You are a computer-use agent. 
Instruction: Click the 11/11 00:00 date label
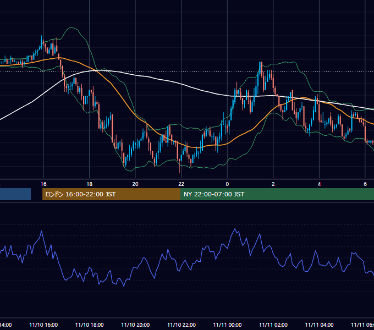227,325
